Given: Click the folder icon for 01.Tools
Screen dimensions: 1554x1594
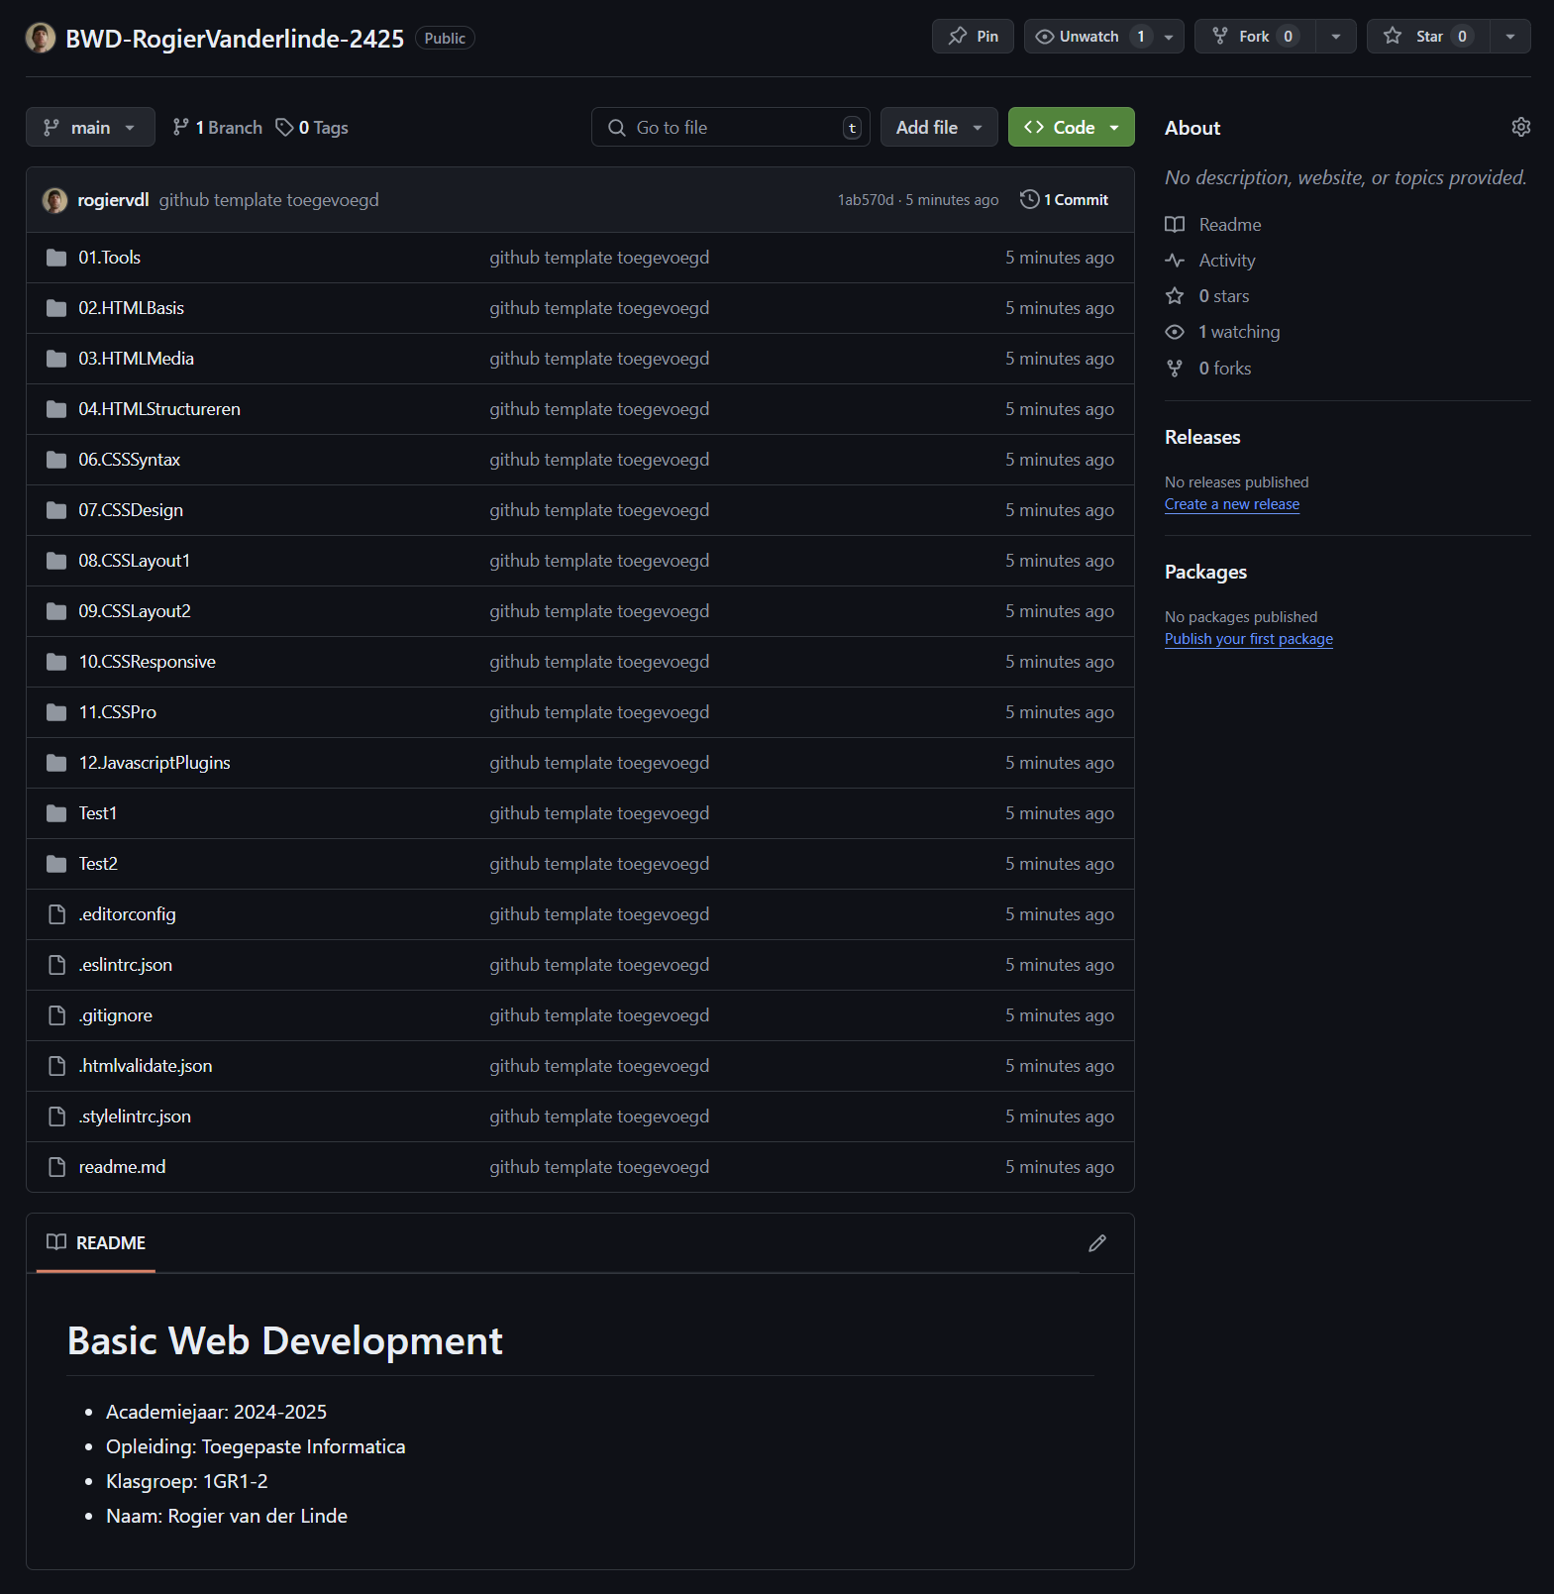Looking at the screenshot, I should point(56,258).
